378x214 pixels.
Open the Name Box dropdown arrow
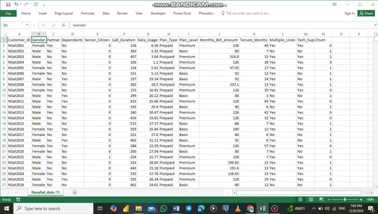(27, 25)
